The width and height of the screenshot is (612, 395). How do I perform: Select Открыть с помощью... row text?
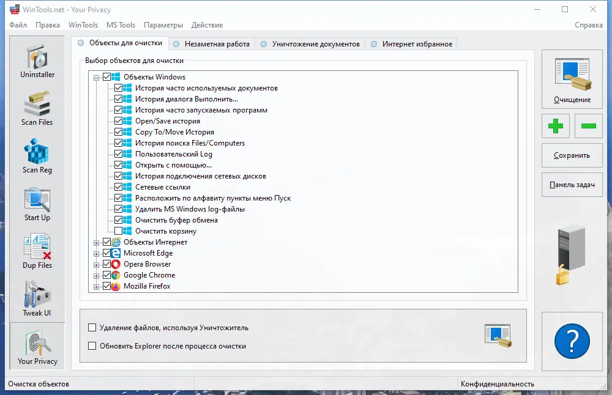point(173,165)
